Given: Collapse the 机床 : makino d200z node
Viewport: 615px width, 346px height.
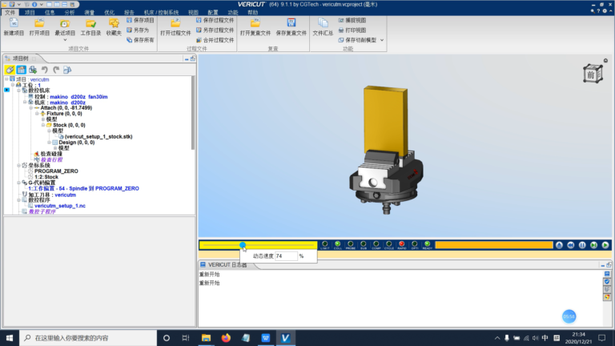Looking at the screenshot, I should (x=25, y=103).
